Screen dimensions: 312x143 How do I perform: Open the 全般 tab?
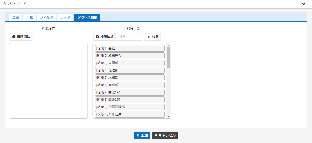tap(16, 17)
